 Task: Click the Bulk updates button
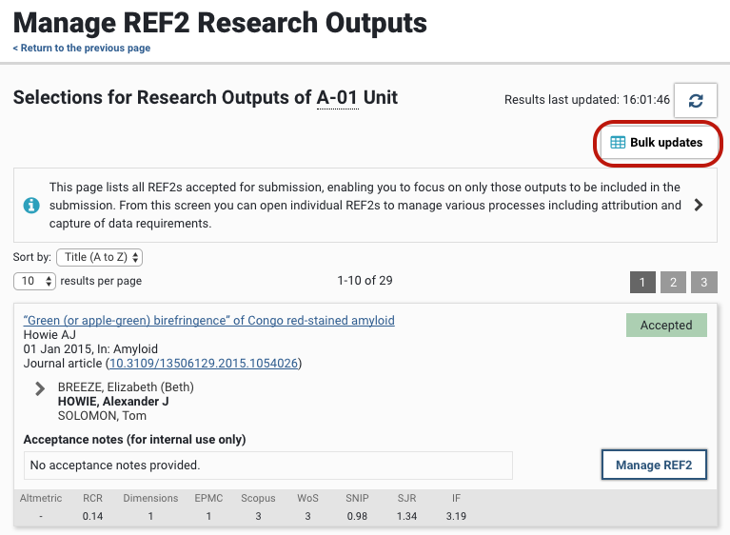pyautogui.click(x=658, y=143)
